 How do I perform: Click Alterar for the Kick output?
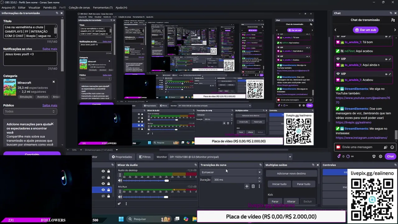(291, 201)
